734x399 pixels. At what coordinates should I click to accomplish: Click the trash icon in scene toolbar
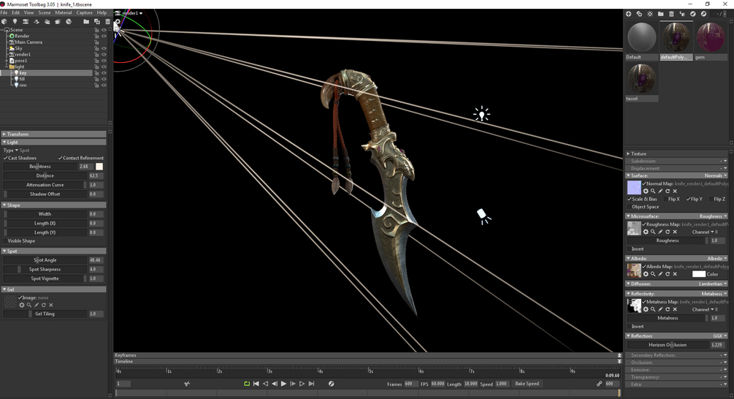pyautogui.click(x=107, y=21)
